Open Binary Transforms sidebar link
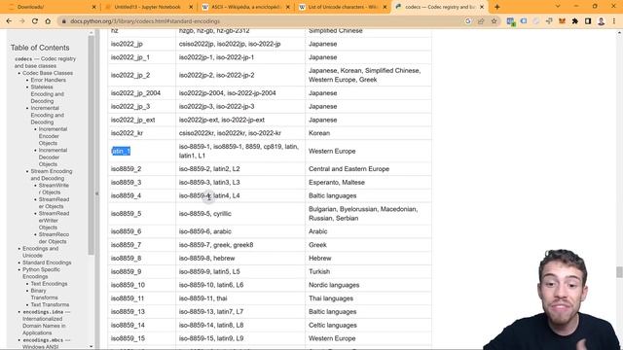623x350 pixels. tap(44, 294)
